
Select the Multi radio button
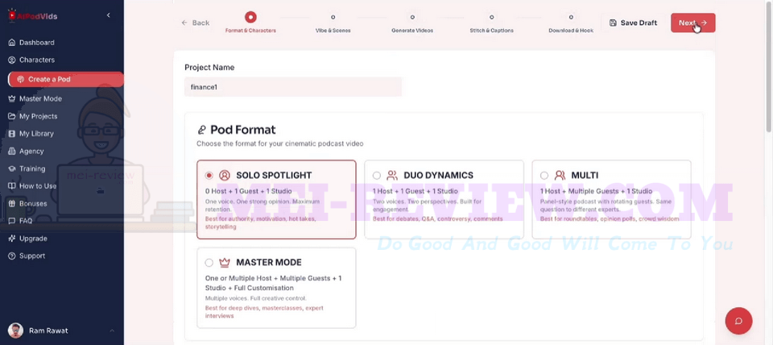[x=544, y=175]
